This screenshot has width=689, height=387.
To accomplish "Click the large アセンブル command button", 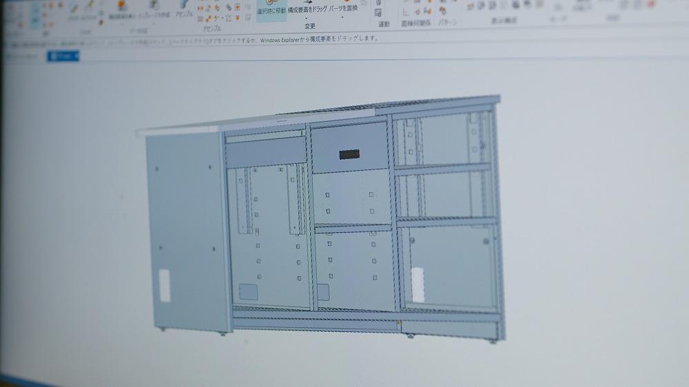I will (x=184, y=9).
